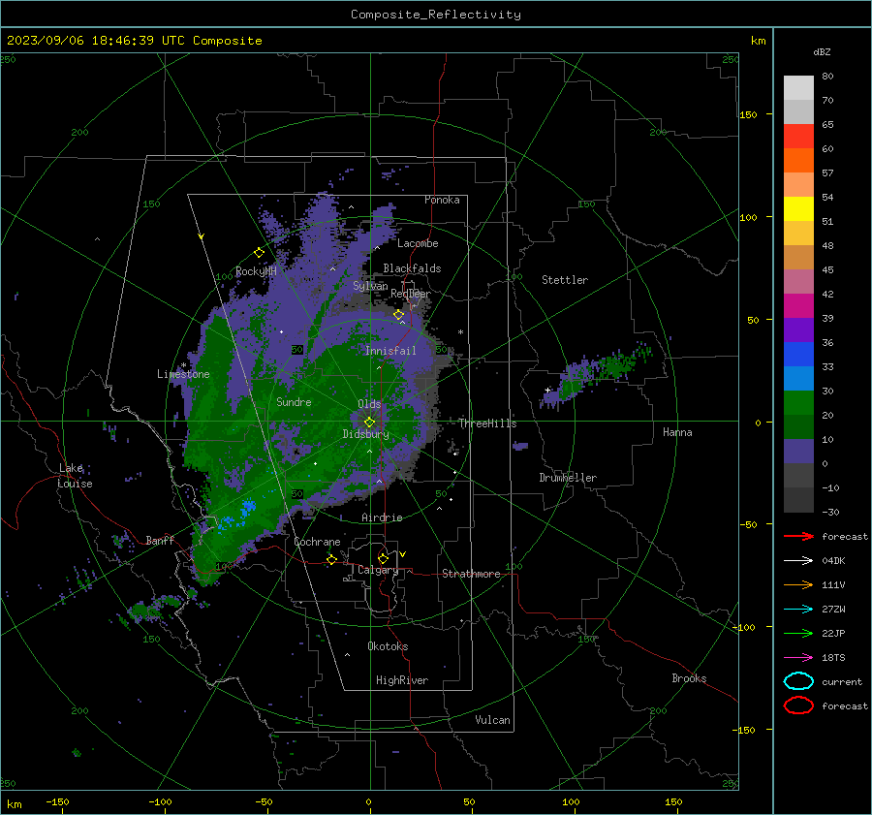Viewport: 872px width, 815px height.
Task: Click the Ponoka city label
Action: pyautogui.click(x=442, y=200)
